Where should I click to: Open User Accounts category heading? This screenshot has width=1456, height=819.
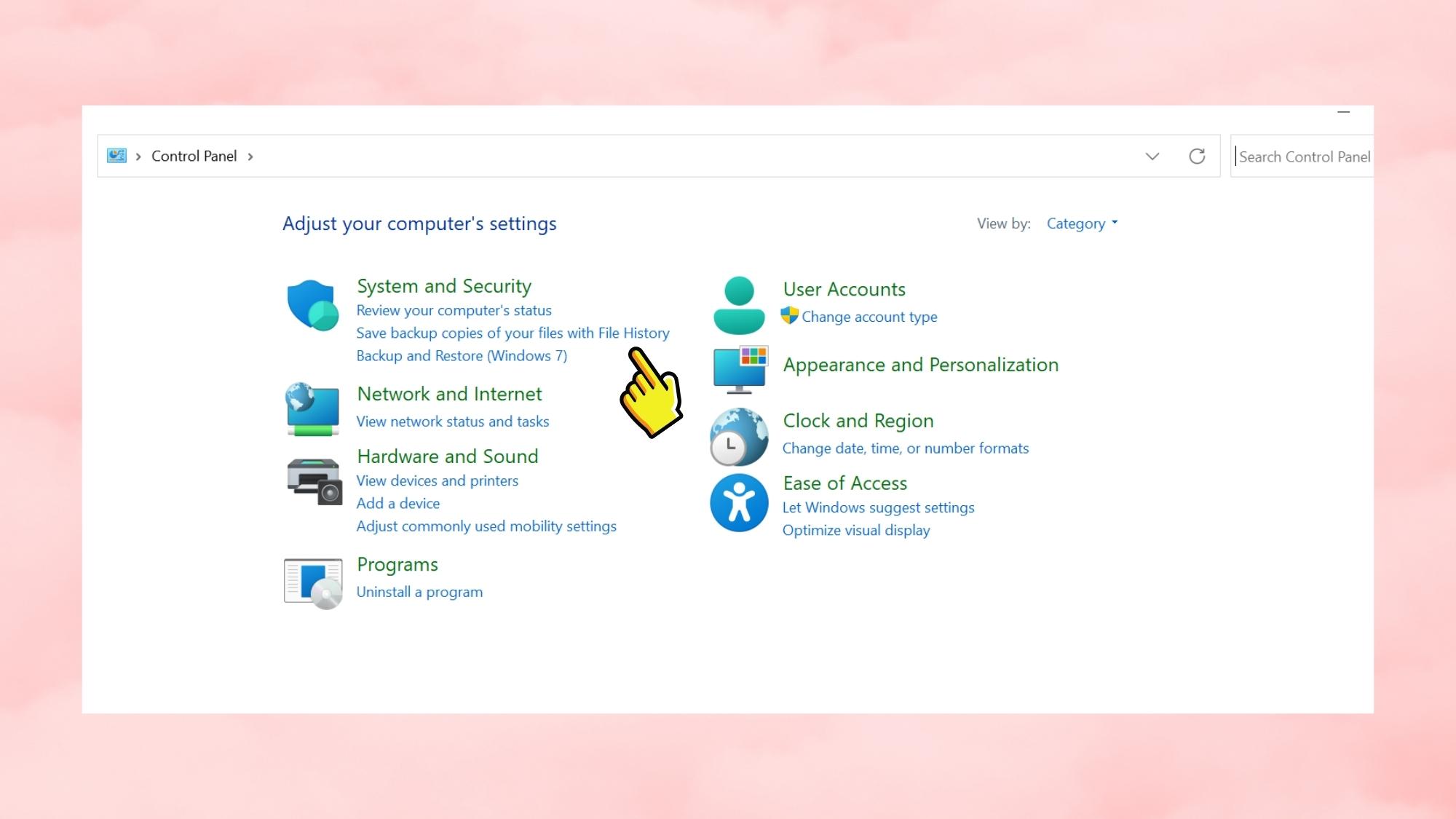[844, 289]
